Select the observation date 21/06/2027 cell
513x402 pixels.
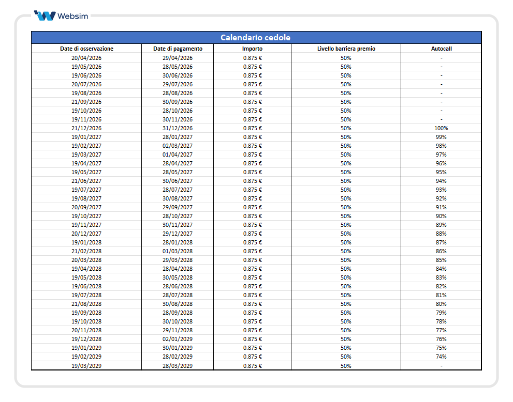pyautogui.click(x=86, y=181)
